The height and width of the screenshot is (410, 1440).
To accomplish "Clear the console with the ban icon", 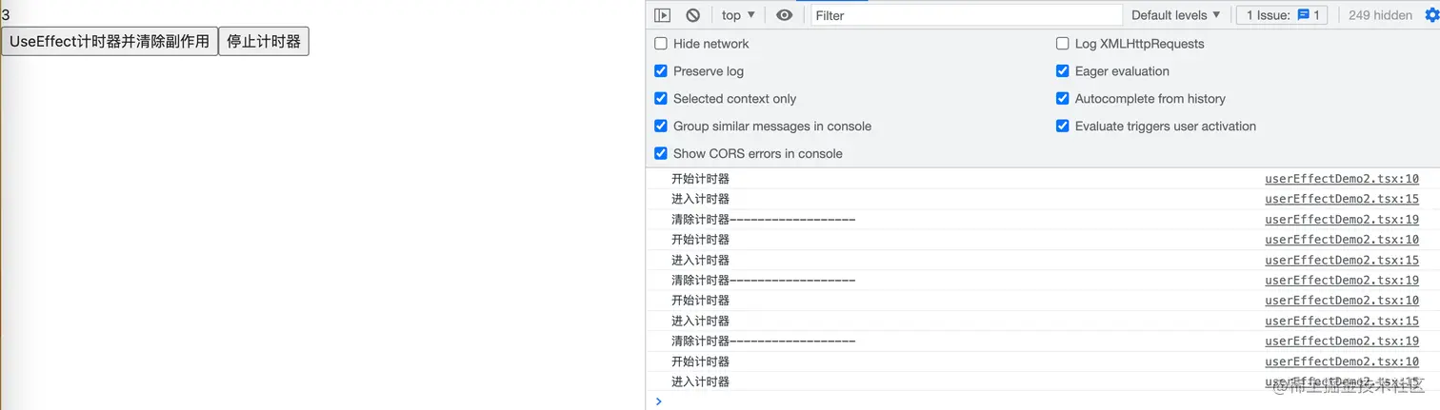I will (x=692, y=15).
